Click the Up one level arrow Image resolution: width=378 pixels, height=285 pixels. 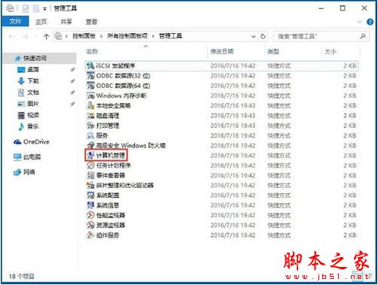[x=46, y=37]
